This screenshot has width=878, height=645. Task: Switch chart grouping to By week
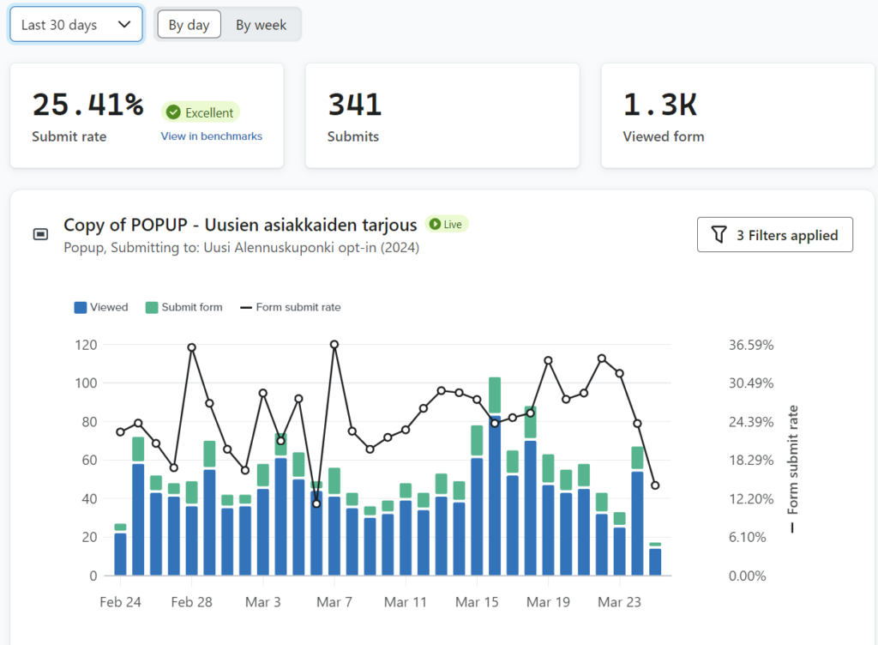[x=261, y=25]
